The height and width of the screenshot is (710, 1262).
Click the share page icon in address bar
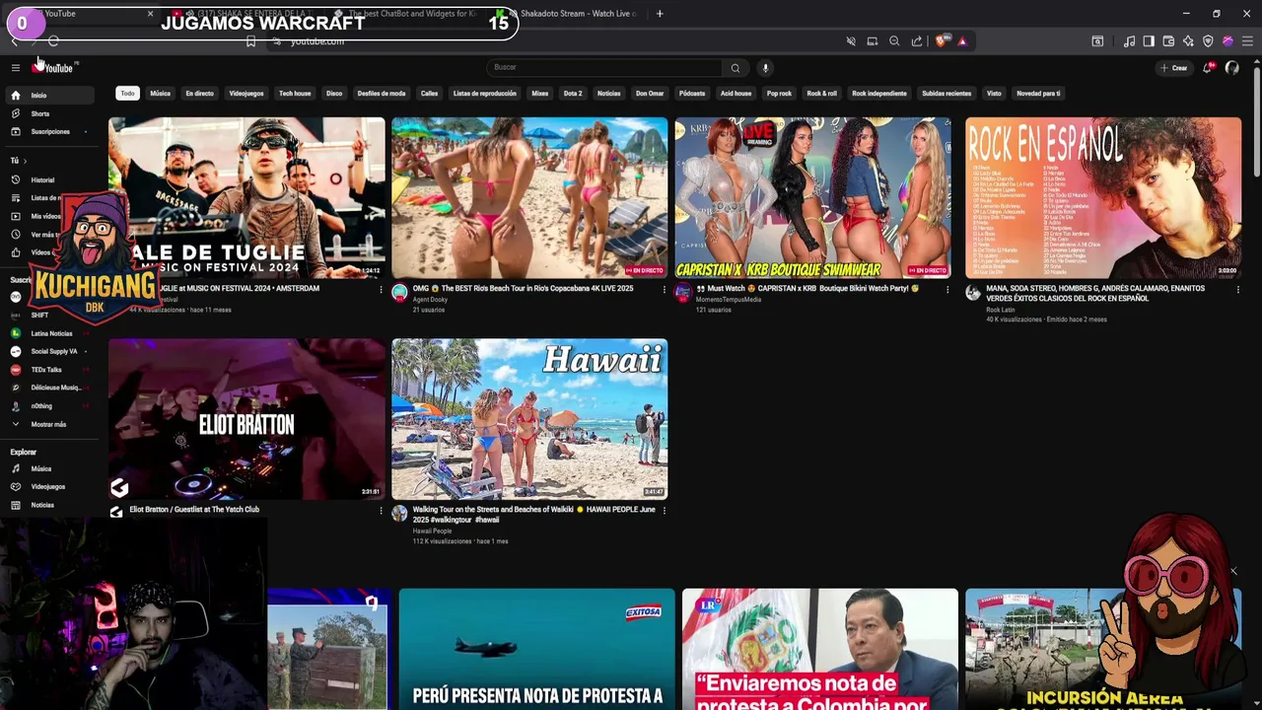point(917,41)
